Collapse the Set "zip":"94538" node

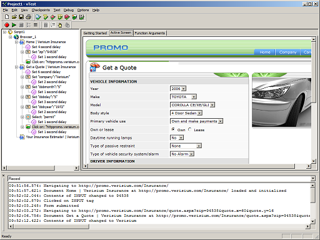click(22, 52)
